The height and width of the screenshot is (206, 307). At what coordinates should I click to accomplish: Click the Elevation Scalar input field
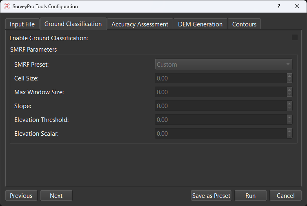[220, 134]
